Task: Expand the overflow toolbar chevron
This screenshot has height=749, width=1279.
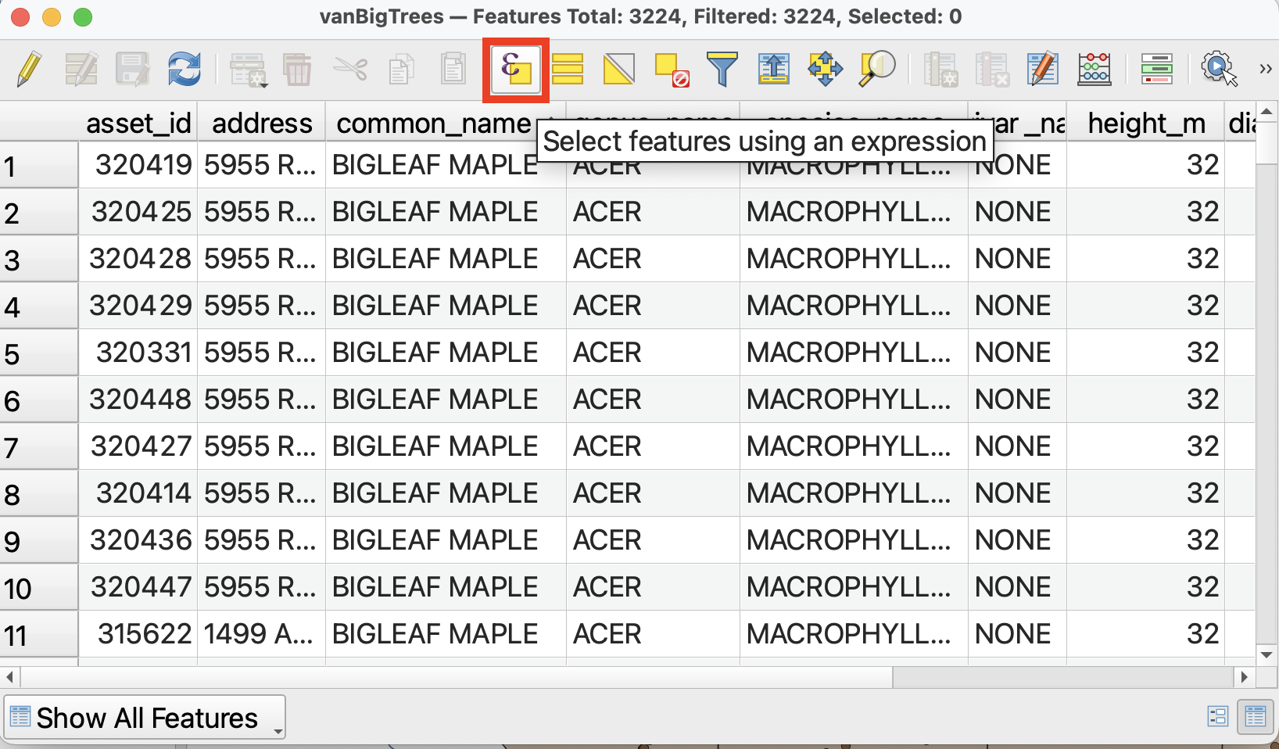Action: click(1265, 69)
